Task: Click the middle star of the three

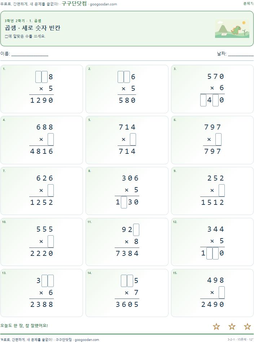Action: (x=232, y=326)
